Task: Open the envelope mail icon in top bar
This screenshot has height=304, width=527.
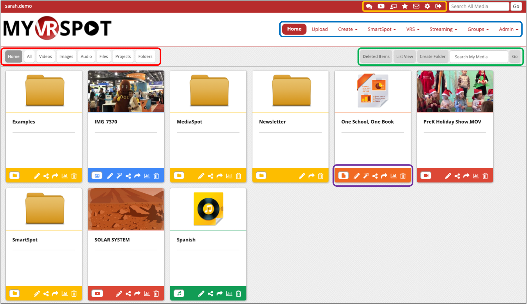Action: coord(416,6)
